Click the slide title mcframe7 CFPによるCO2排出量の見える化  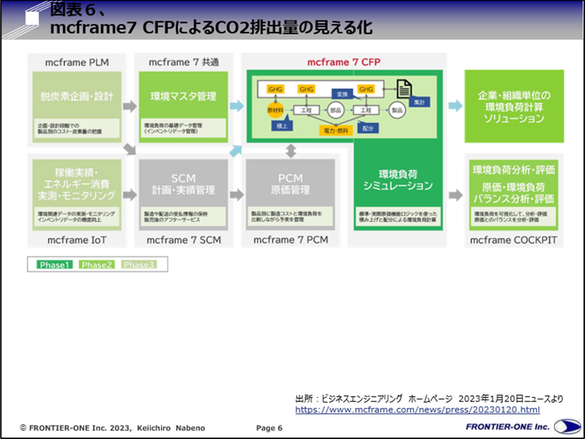(211, 28)
